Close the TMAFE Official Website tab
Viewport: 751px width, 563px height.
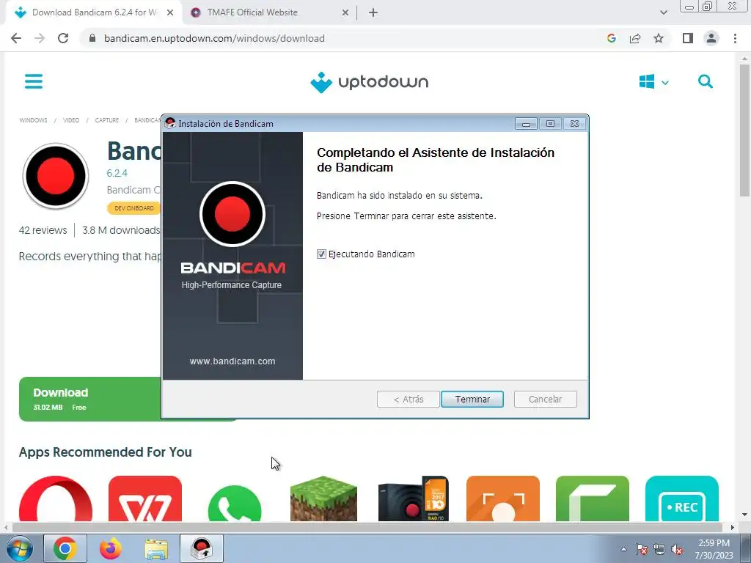point(345,13)
